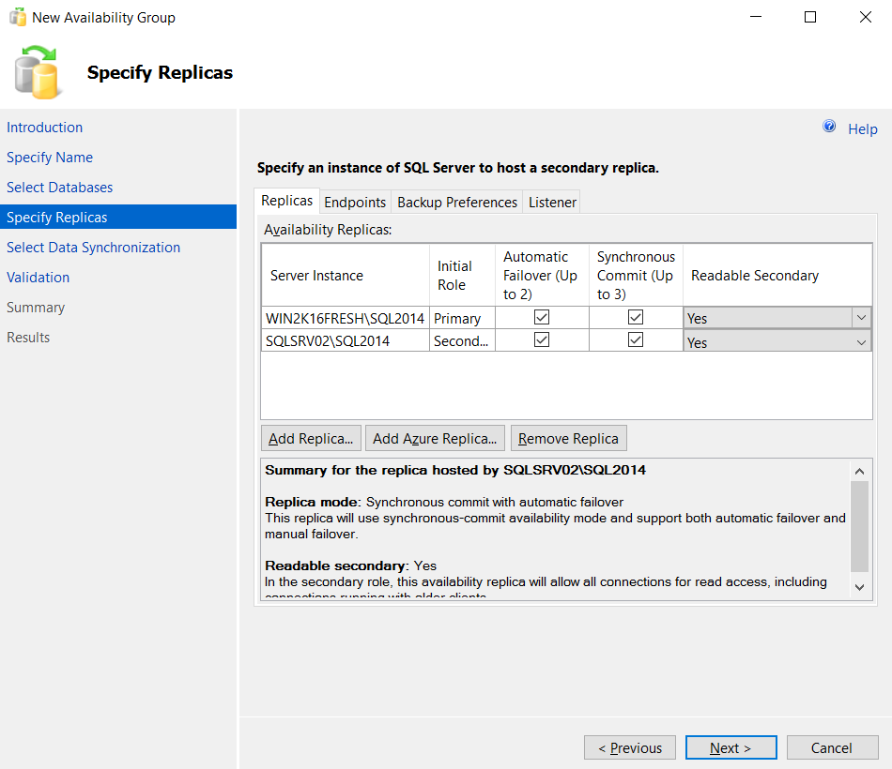
Task: Click the Add Replica button
Action: click(311, 438)
